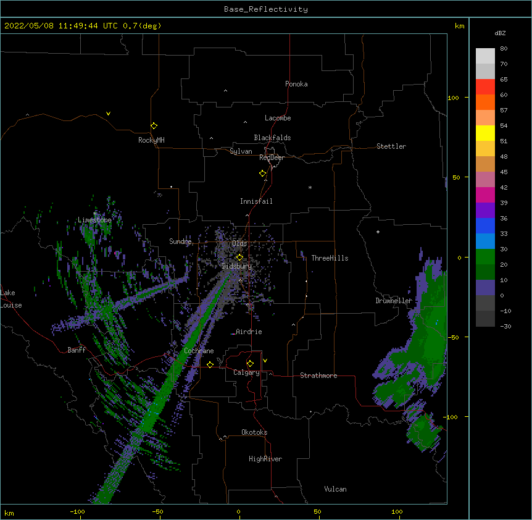Viewport: 532px width, 520px height.
Task: Click the white asterisk marker east of Innisfail
Action: 310,187
